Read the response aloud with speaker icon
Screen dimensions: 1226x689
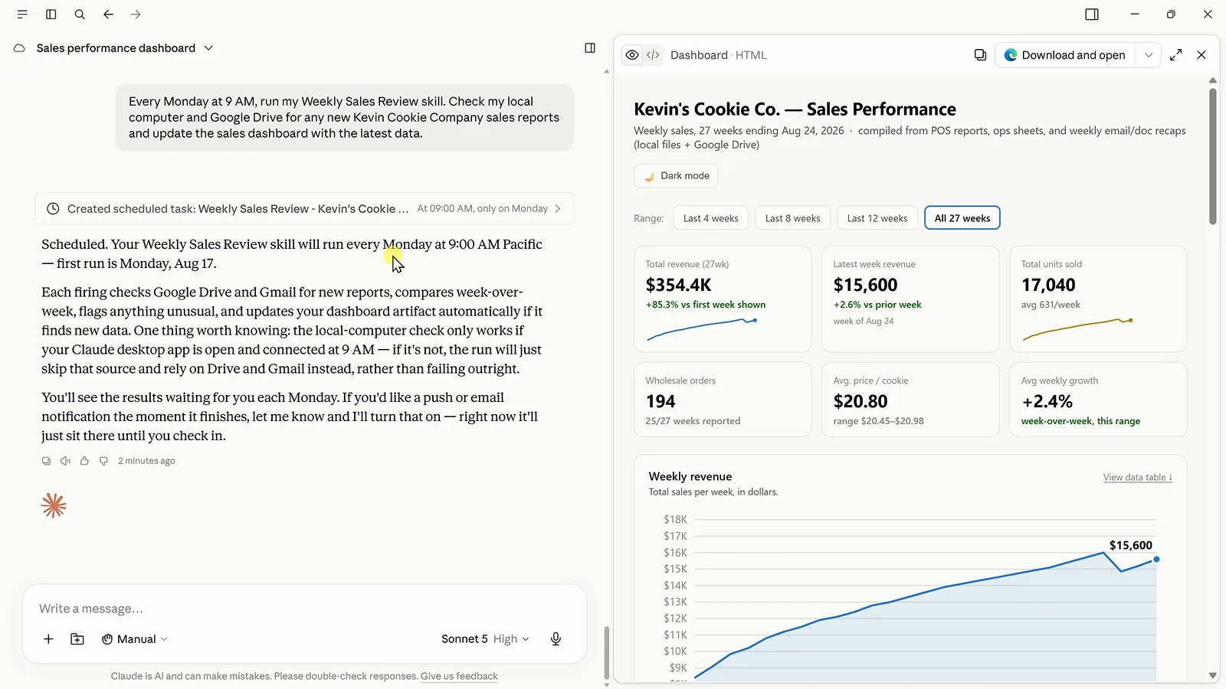[x=65, y=461]
